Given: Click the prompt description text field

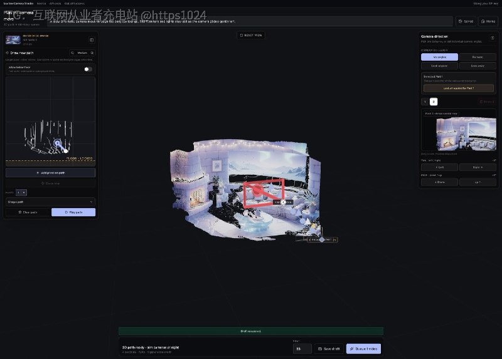Looking at the screenshot, I should (250, 21).
